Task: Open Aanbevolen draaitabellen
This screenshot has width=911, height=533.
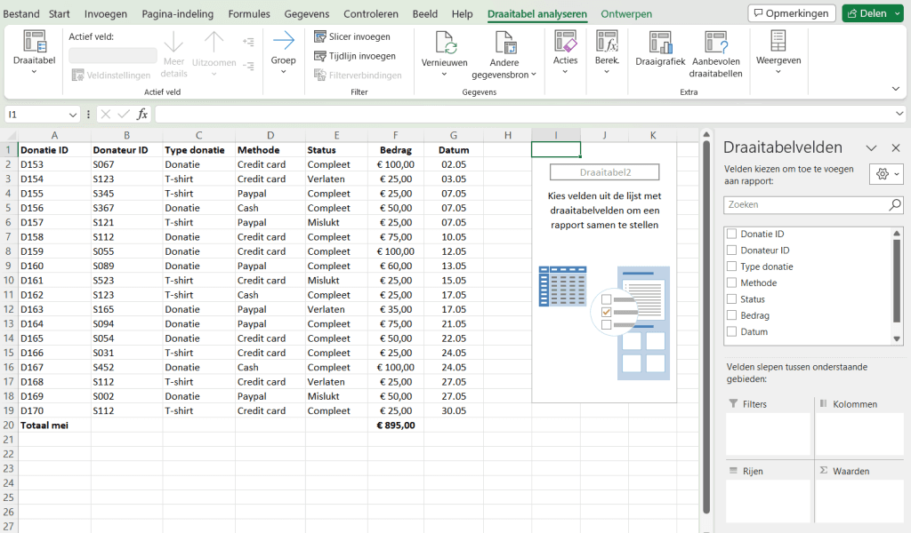Action: pyautogui.click(x=715, y=42)
